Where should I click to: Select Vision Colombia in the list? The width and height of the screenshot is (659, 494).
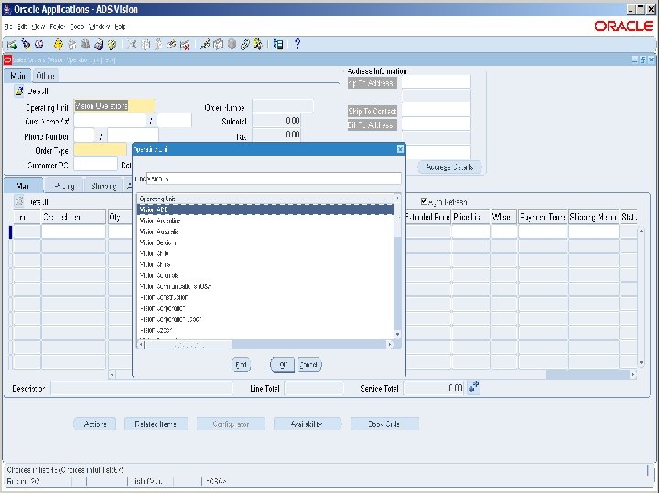[265, 275]
